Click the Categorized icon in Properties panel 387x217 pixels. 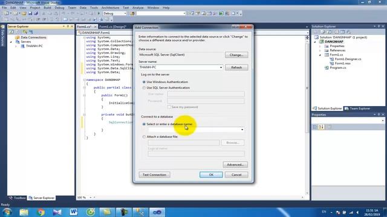315,127
